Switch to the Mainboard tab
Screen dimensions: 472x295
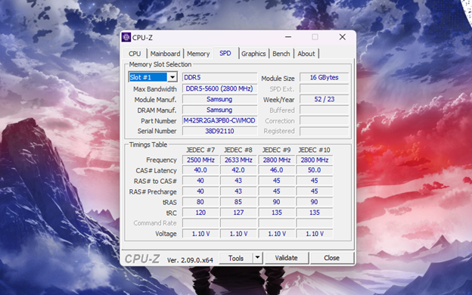pyautogui.click(x=165, y=54)
